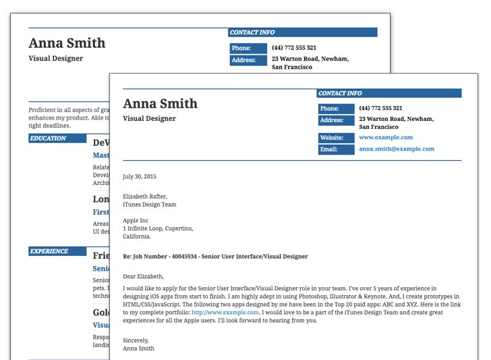Viewport: 491px width, 360px height.
Task: Select the Anna Smith heading on the cover letter
Action: click(x=160, y=104)
